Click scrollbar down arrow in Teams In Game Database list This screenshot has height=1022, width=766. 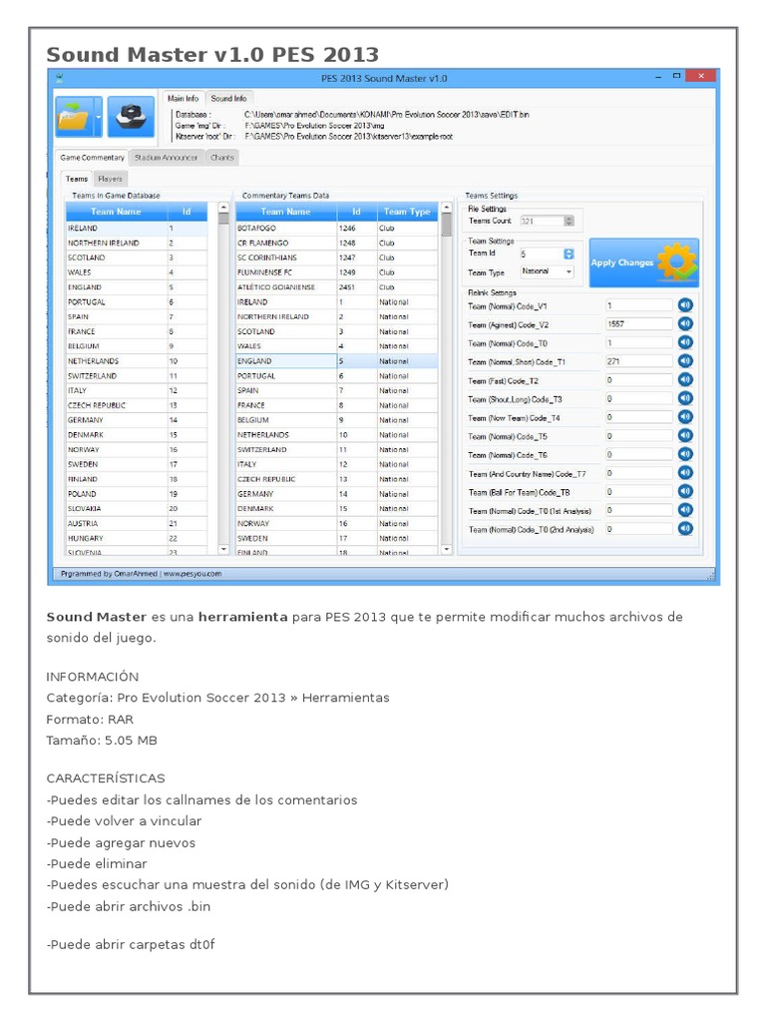tap(223, 548)
